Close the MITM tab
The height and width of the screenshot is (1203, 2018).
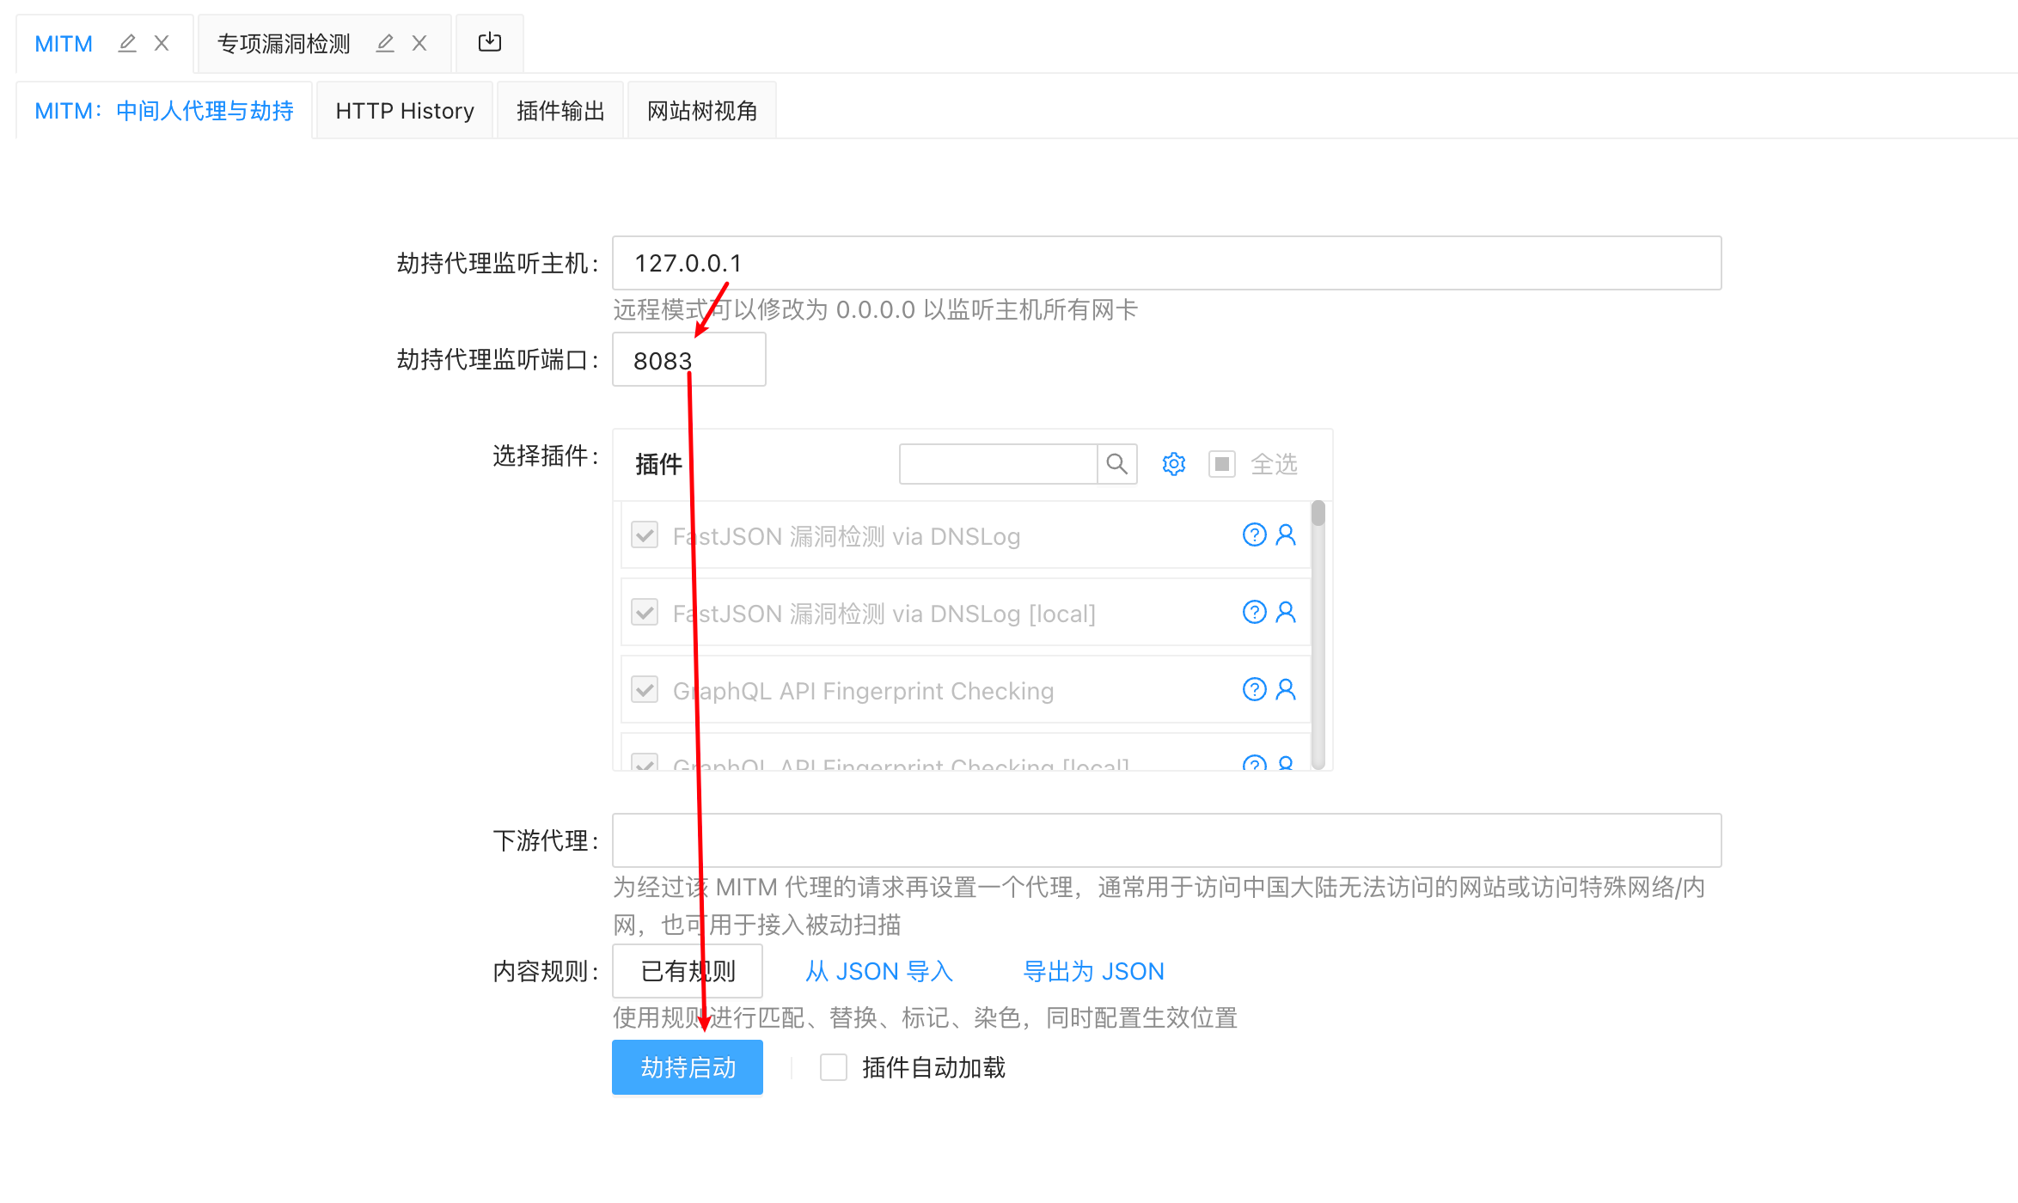point(162,43)
